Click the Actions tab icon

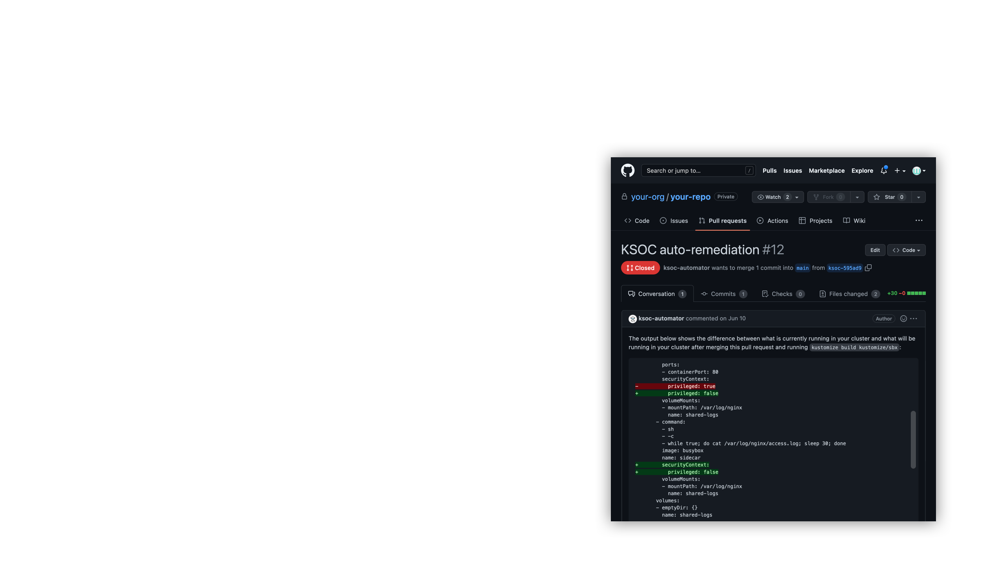pos(760,220)
